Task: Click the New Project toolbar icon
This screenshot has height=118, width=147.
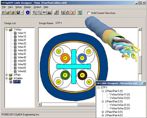Action: pos(3,12)
